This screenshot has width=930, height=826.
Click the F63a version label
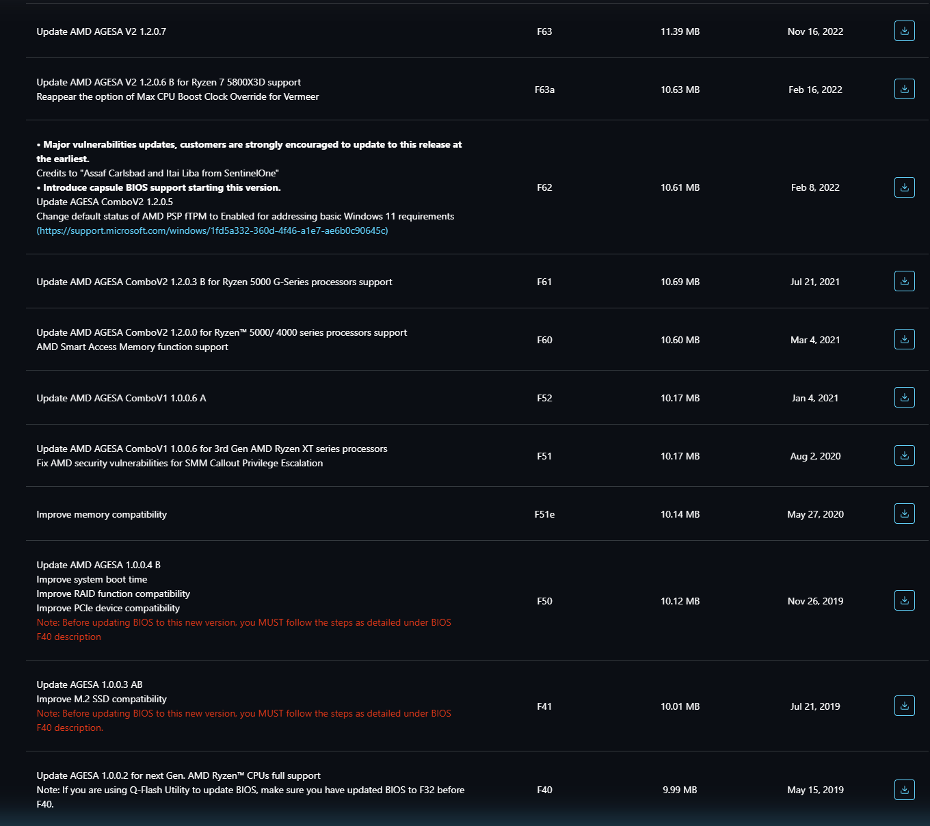[x=544, y=90]
